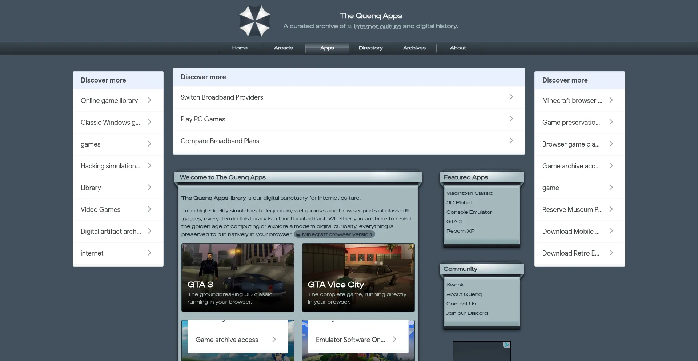Open GTA 3 link in Featured Apps
The image size is (698, 361).
pos(454,222)
